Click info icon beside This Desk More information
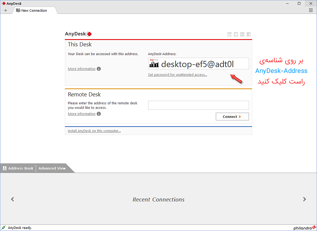317x231 pixels. click(x=99, y=69)
